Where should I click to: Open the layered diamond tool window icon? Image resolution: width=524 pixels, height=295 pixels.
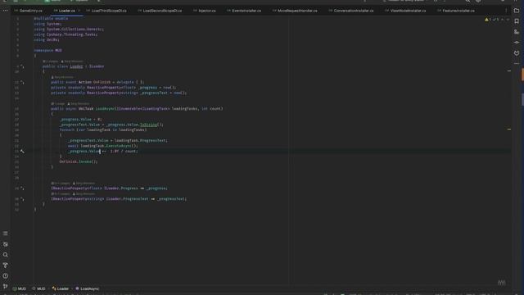pos(517,43)
